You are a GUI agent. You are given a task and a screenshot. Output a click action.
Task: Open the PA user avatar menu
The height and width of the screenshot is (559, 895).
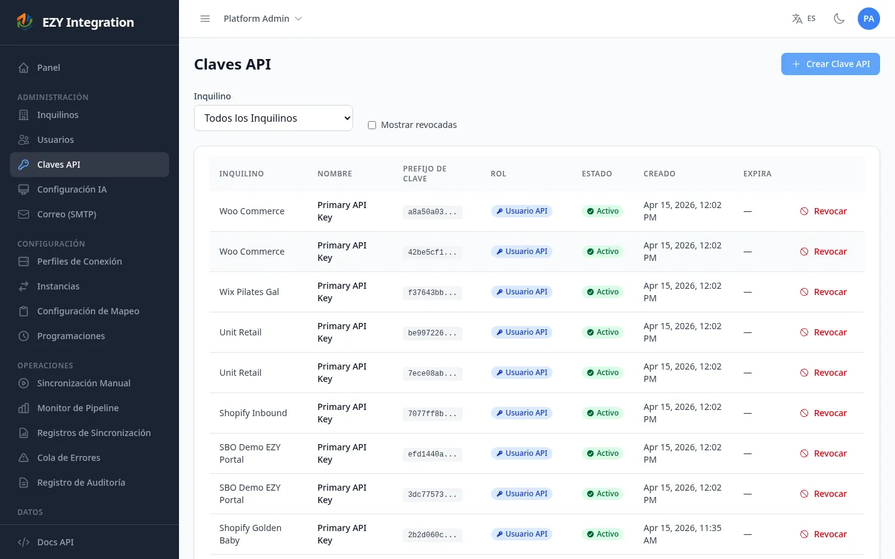869,19
